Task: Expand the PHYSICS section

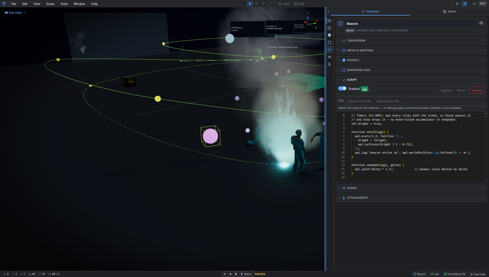Action: (411, 60)
